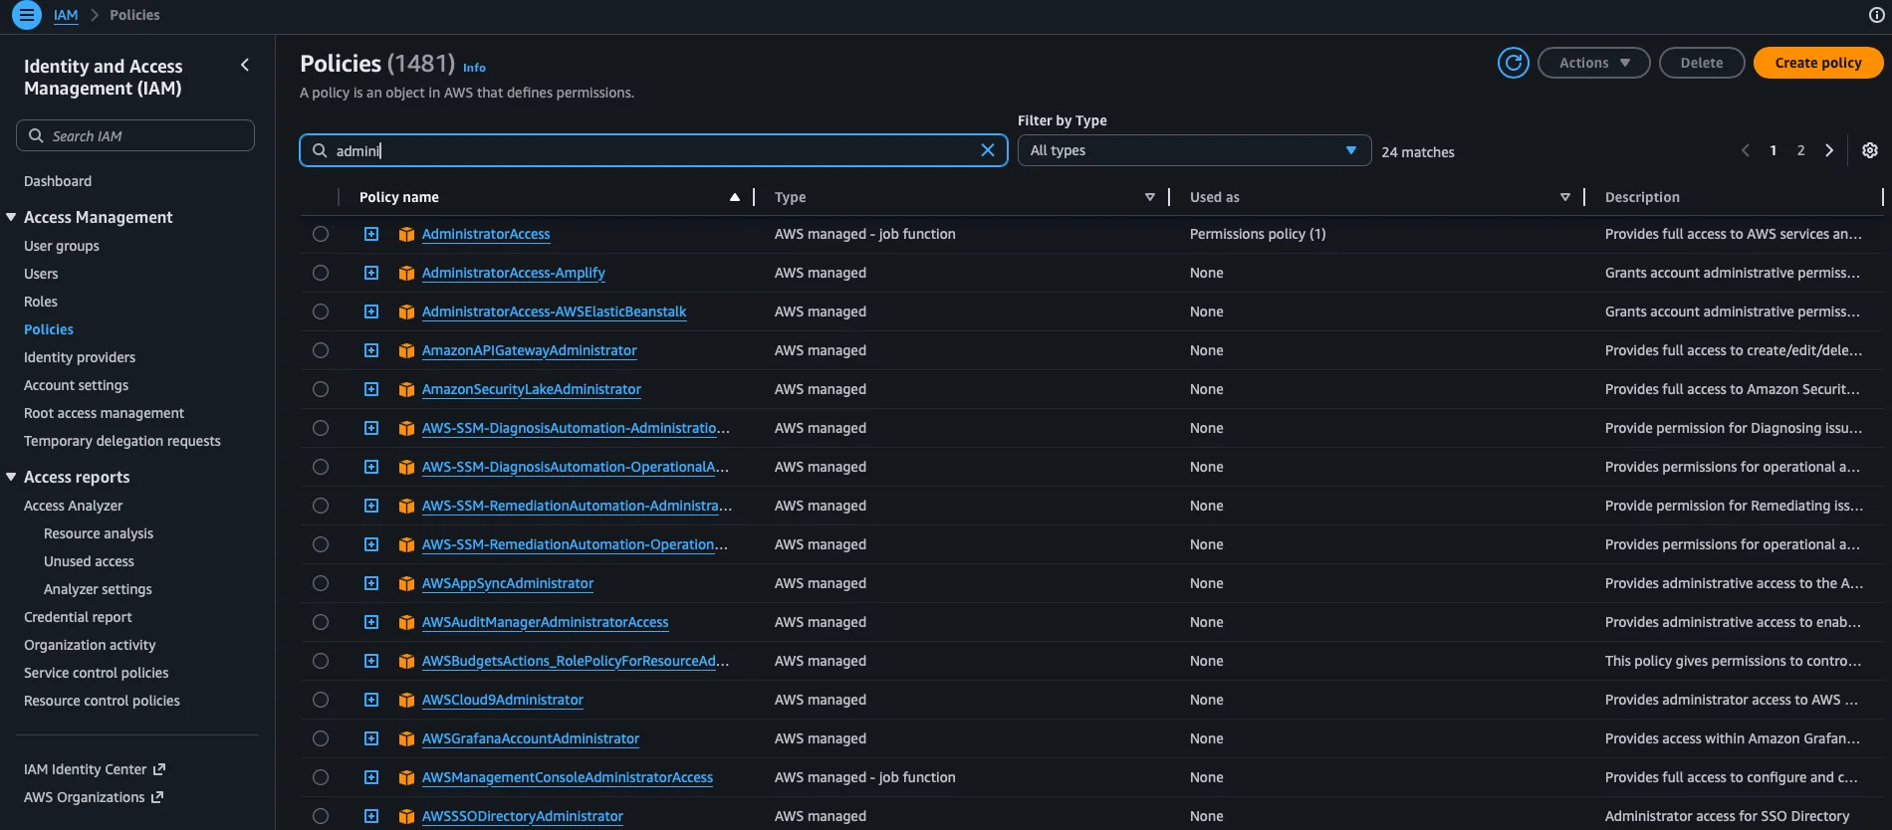
Task: Open the Info link beside Policies heading
Action: [x=474, y=68]
